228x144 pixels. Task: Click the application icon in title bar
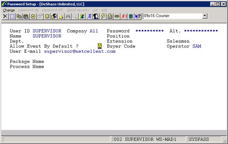4,4
